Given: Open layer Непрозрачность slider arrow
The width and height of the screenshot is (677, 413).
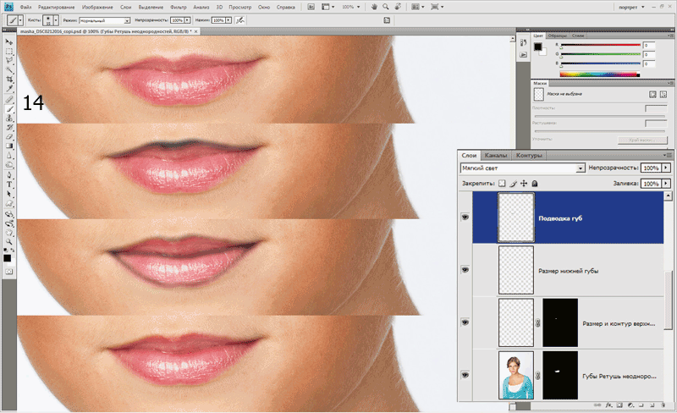Looking at the screenshot, I should (x=666, y=168).
